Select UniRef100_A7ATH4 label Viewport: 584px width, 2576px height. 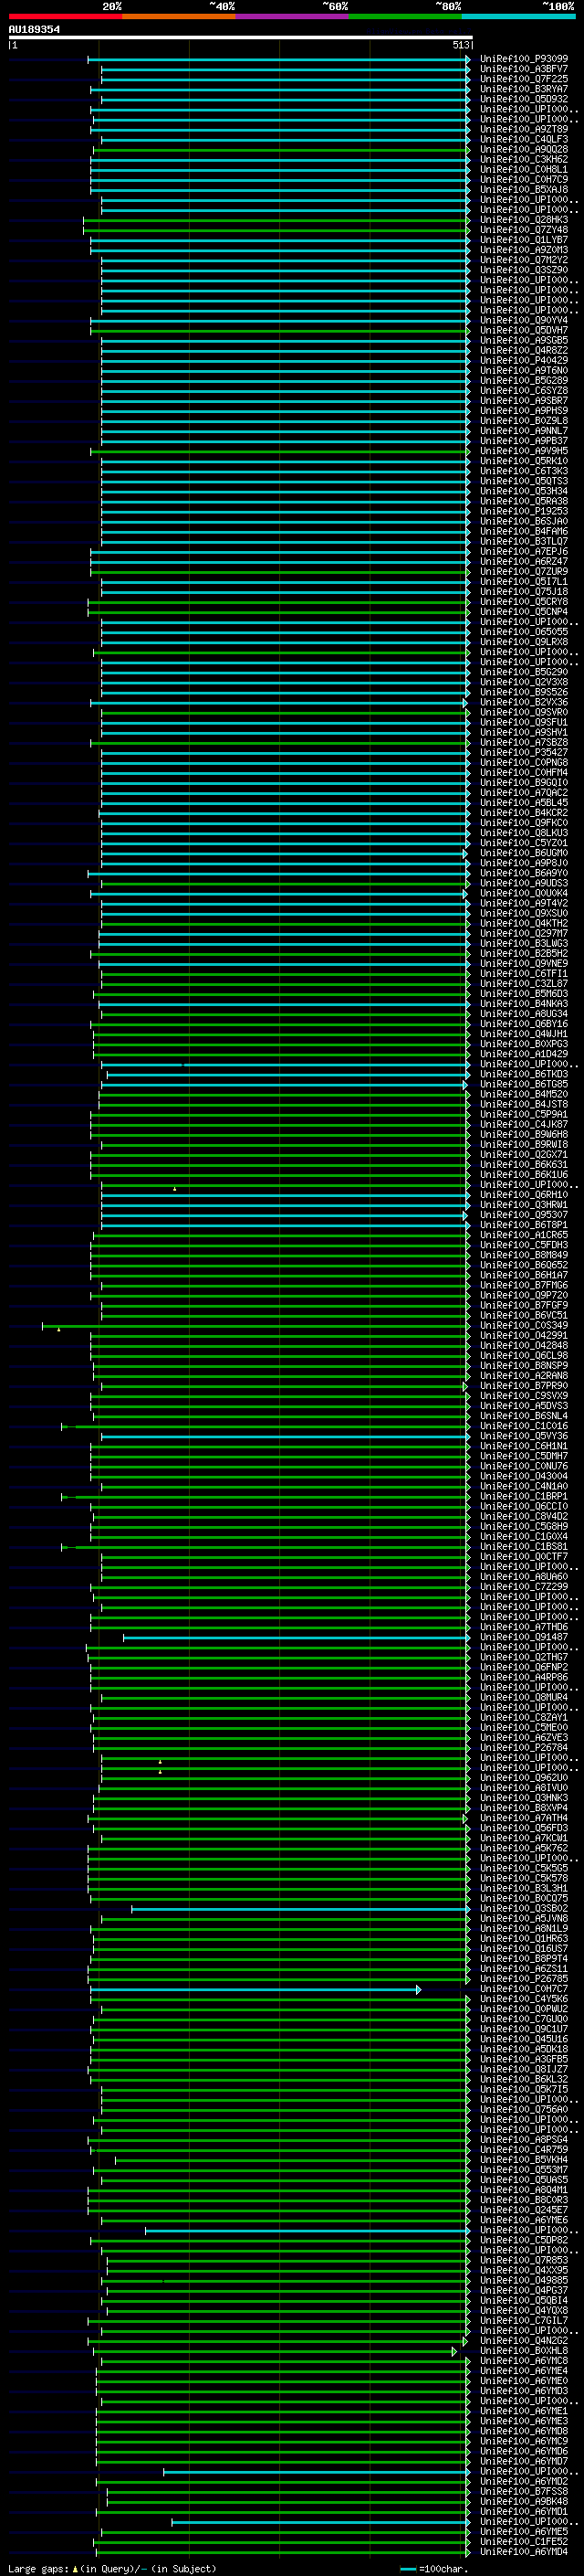pyautogui.click(x=524, y=1818)
